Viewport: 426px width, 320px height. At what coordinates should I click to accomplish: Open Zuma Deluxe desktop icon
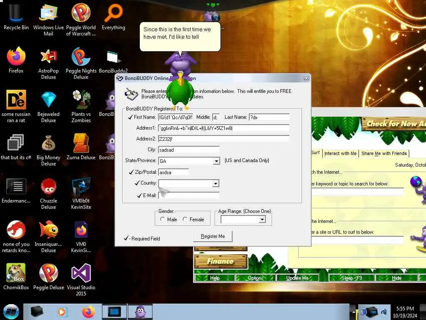81,146
